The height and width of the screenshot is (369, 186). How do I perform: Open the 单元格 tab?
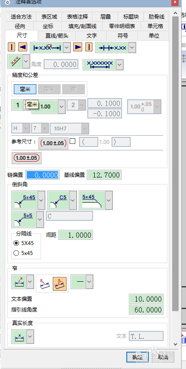click(155, 26)
